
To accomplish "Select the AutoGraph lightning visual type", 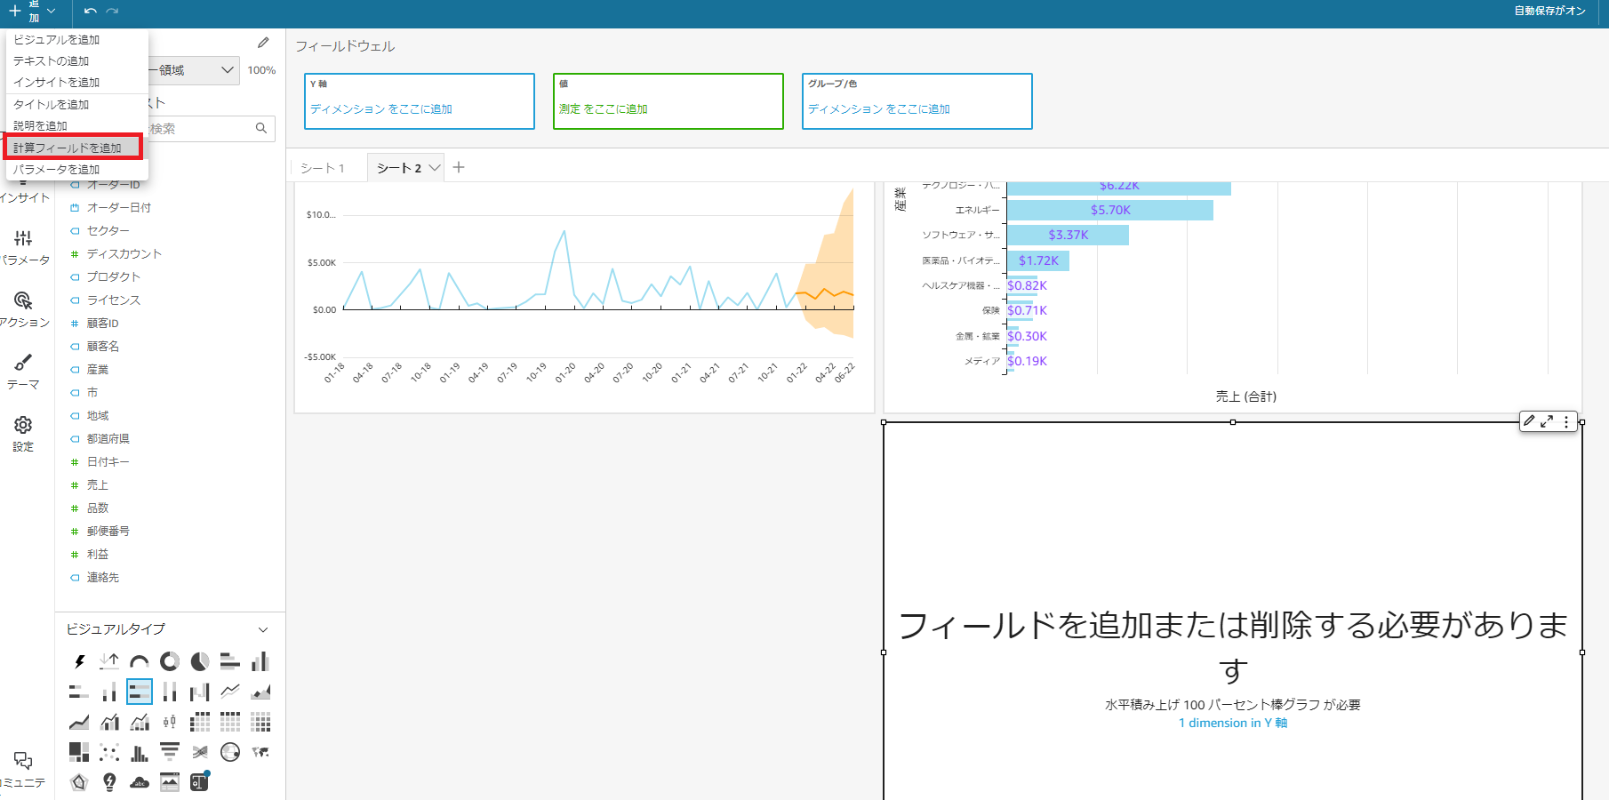I will coord(79,661).
